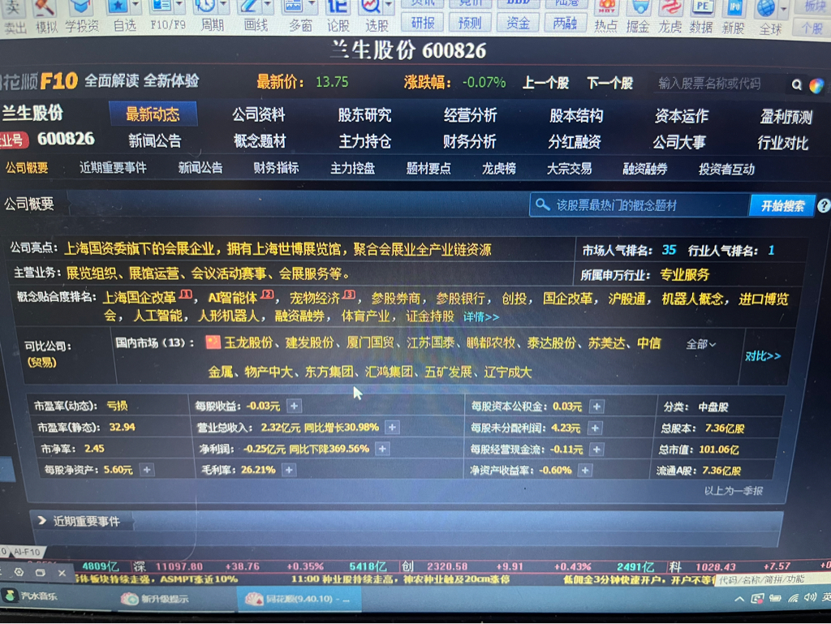The width and height of the screenshot is (831, 624).
Task: Open the 全部 dropdown in 可比公司
Action: coord(700,344)
